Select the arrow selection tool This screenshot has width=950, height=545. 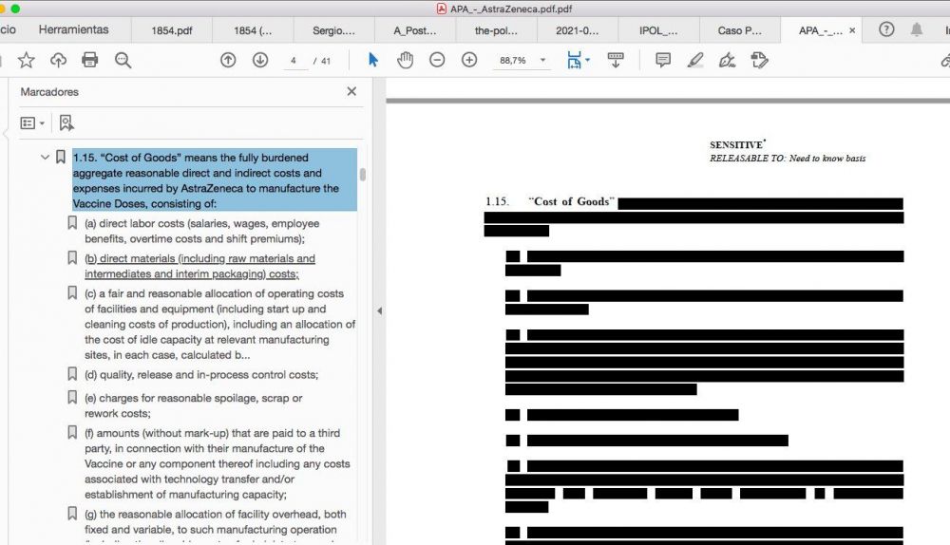(372, 60)
